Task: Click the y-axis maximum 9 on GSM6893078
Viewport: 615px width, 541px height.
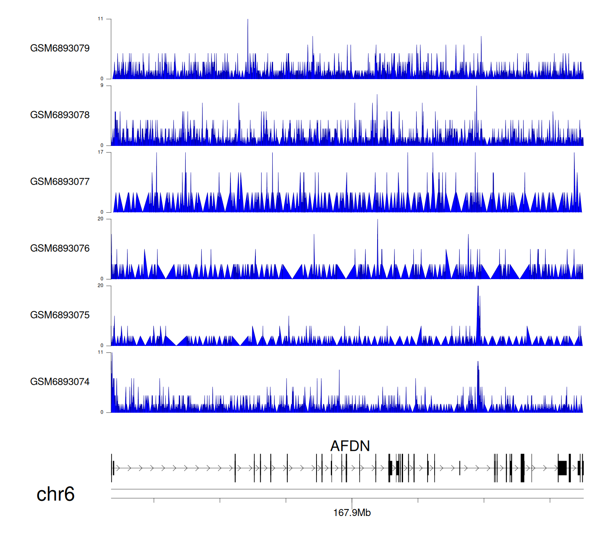Action: pyautogui.click(x=102, y=85)
